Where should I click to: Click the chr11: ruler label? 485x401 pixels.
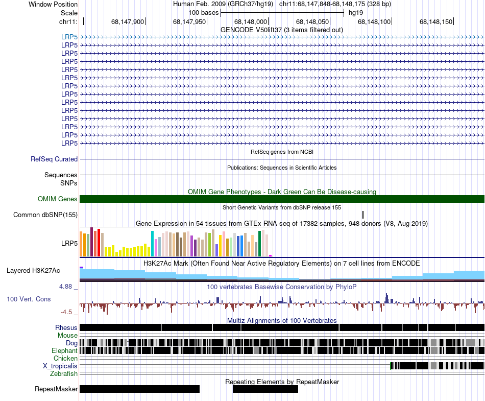pos(68,21)
